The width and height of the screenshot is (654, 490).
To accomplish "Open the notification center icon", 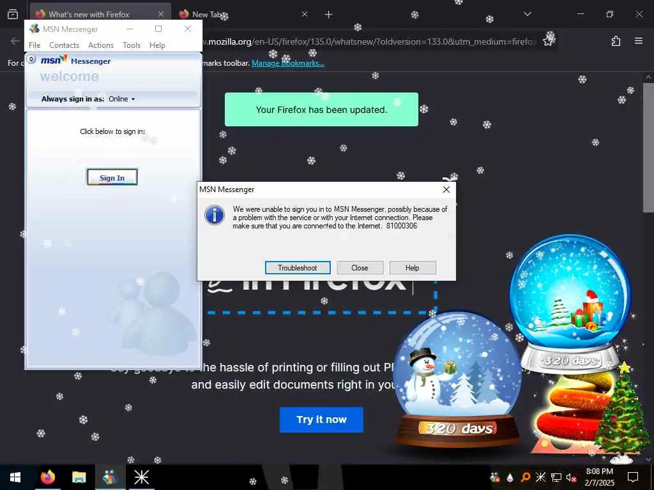I will point(633,477).
